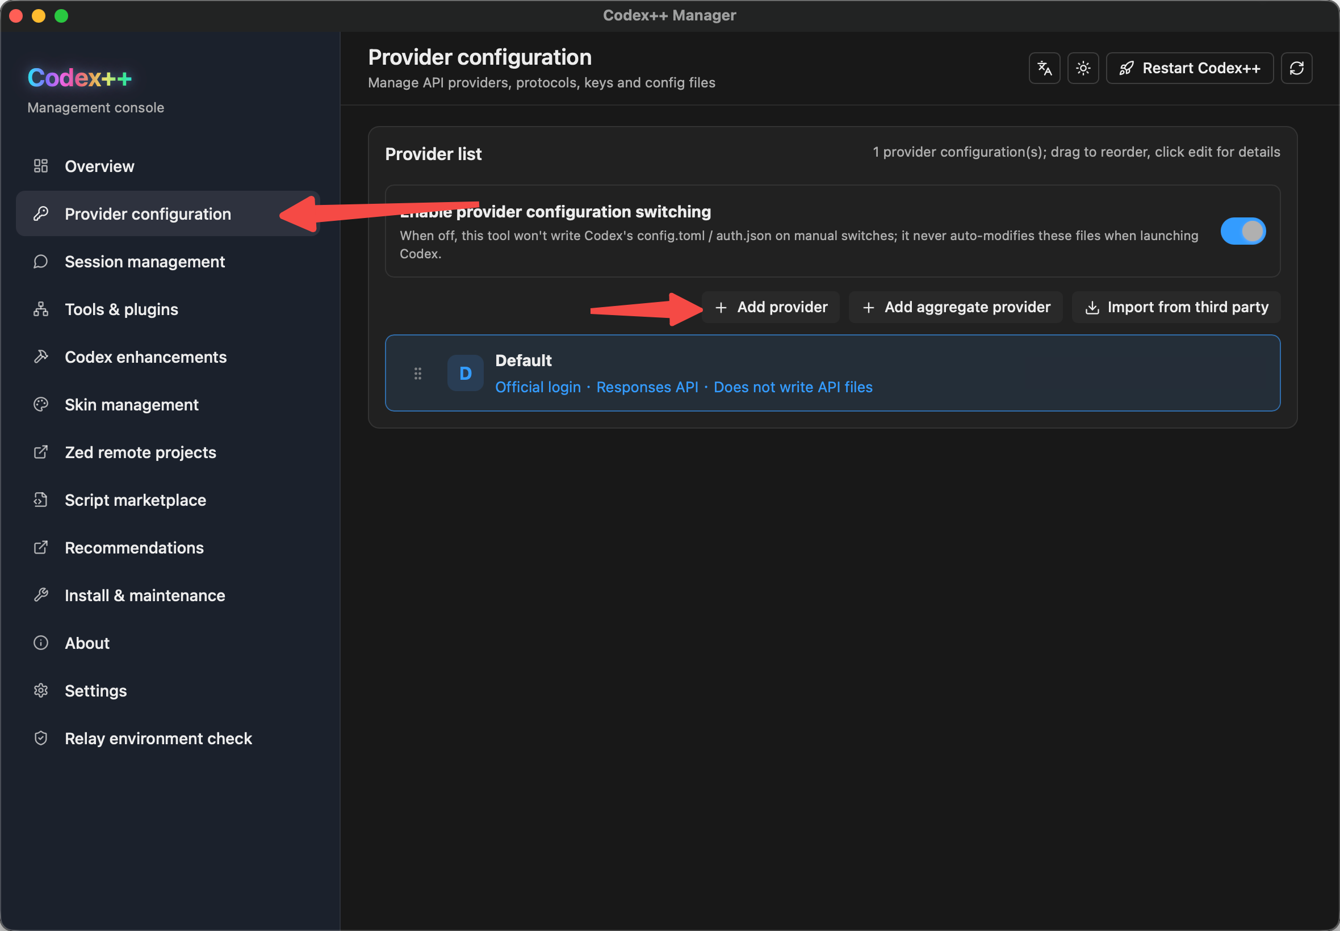Click the Provider list heading
The height and width of the screenshot is (931, 1340).
(x=433, y=154)
